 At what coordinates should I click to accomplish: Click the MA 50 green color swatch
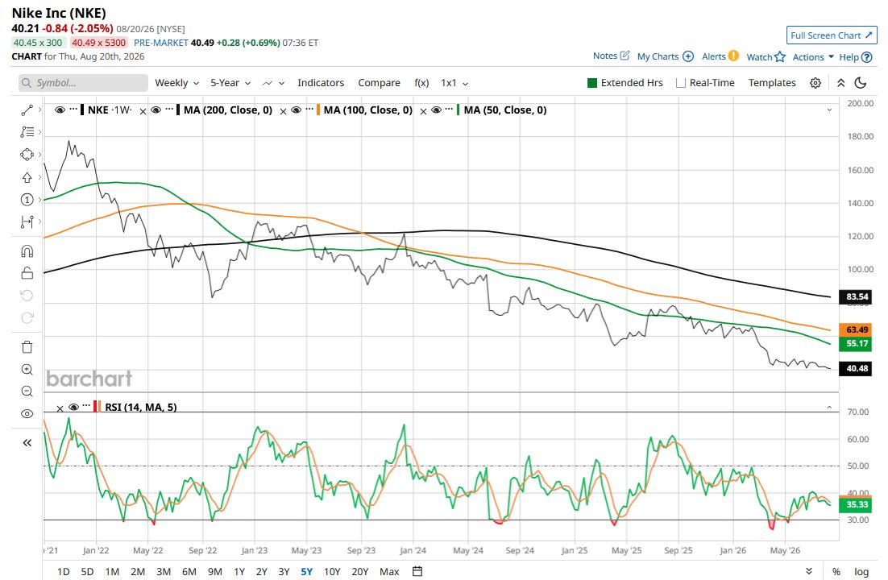[459, 110]
